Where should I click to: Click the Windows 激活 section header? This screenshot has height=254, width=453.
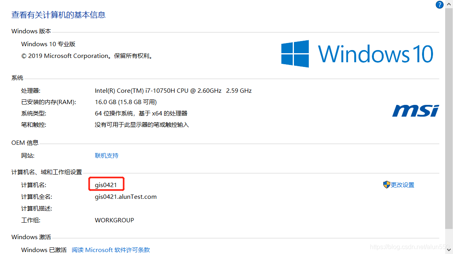click(x=31, y=237)
